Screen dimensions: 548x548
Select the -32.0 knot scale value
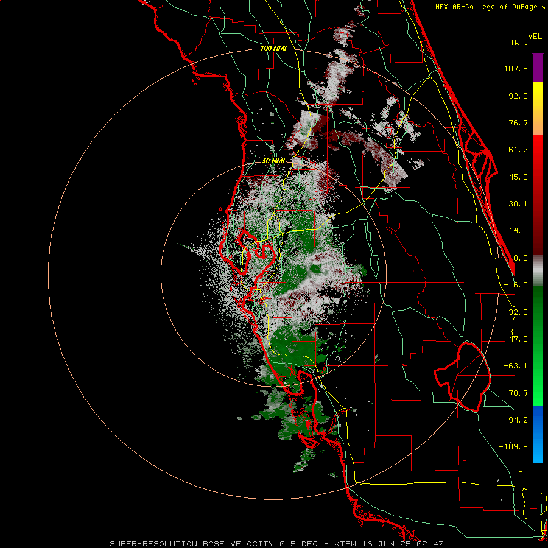(516, 312)
